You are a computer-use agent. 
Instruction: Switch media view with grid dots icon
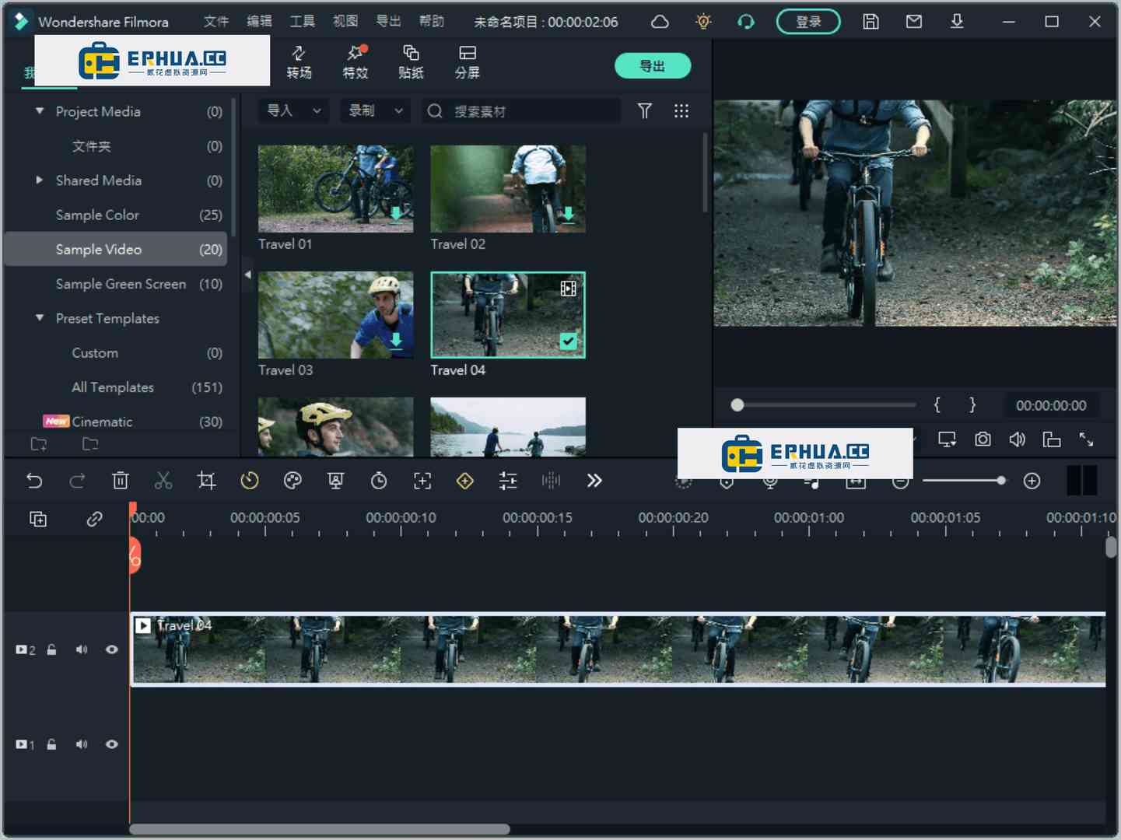[x=681, y=111]
